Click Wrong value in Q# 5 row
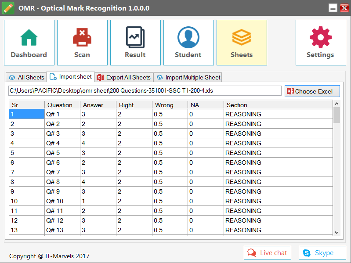This screenshot has height=263, width=351. [x=170, y=153]
